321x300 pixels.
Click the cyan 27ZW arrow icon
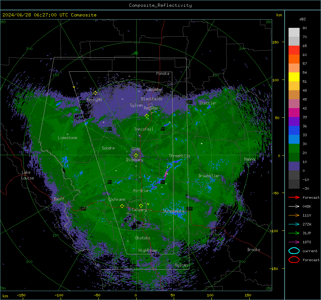[x=294, y=224]
